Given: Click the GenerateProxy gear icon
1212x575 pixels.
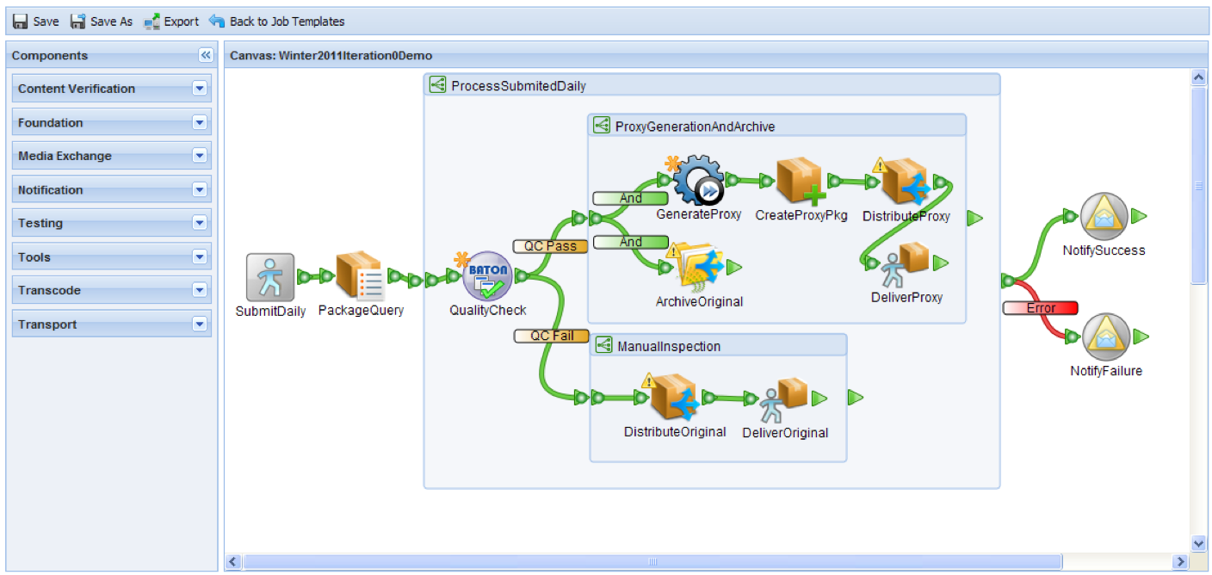Looking at the screenshot, I should (697, 178).
